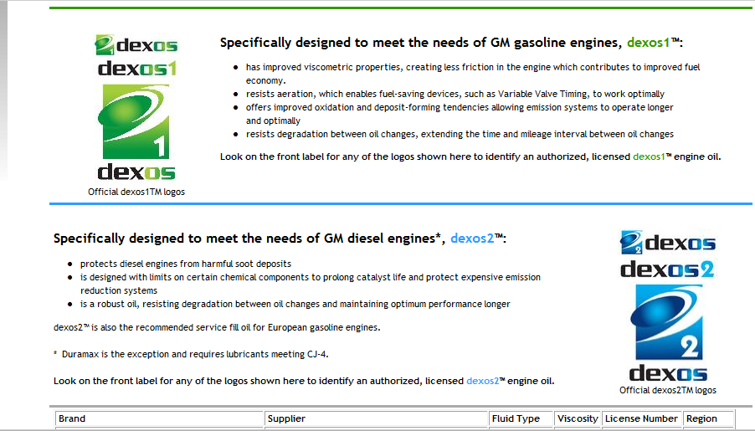Click the 'offers improved oxidation' bullet text

click(460, 114)
